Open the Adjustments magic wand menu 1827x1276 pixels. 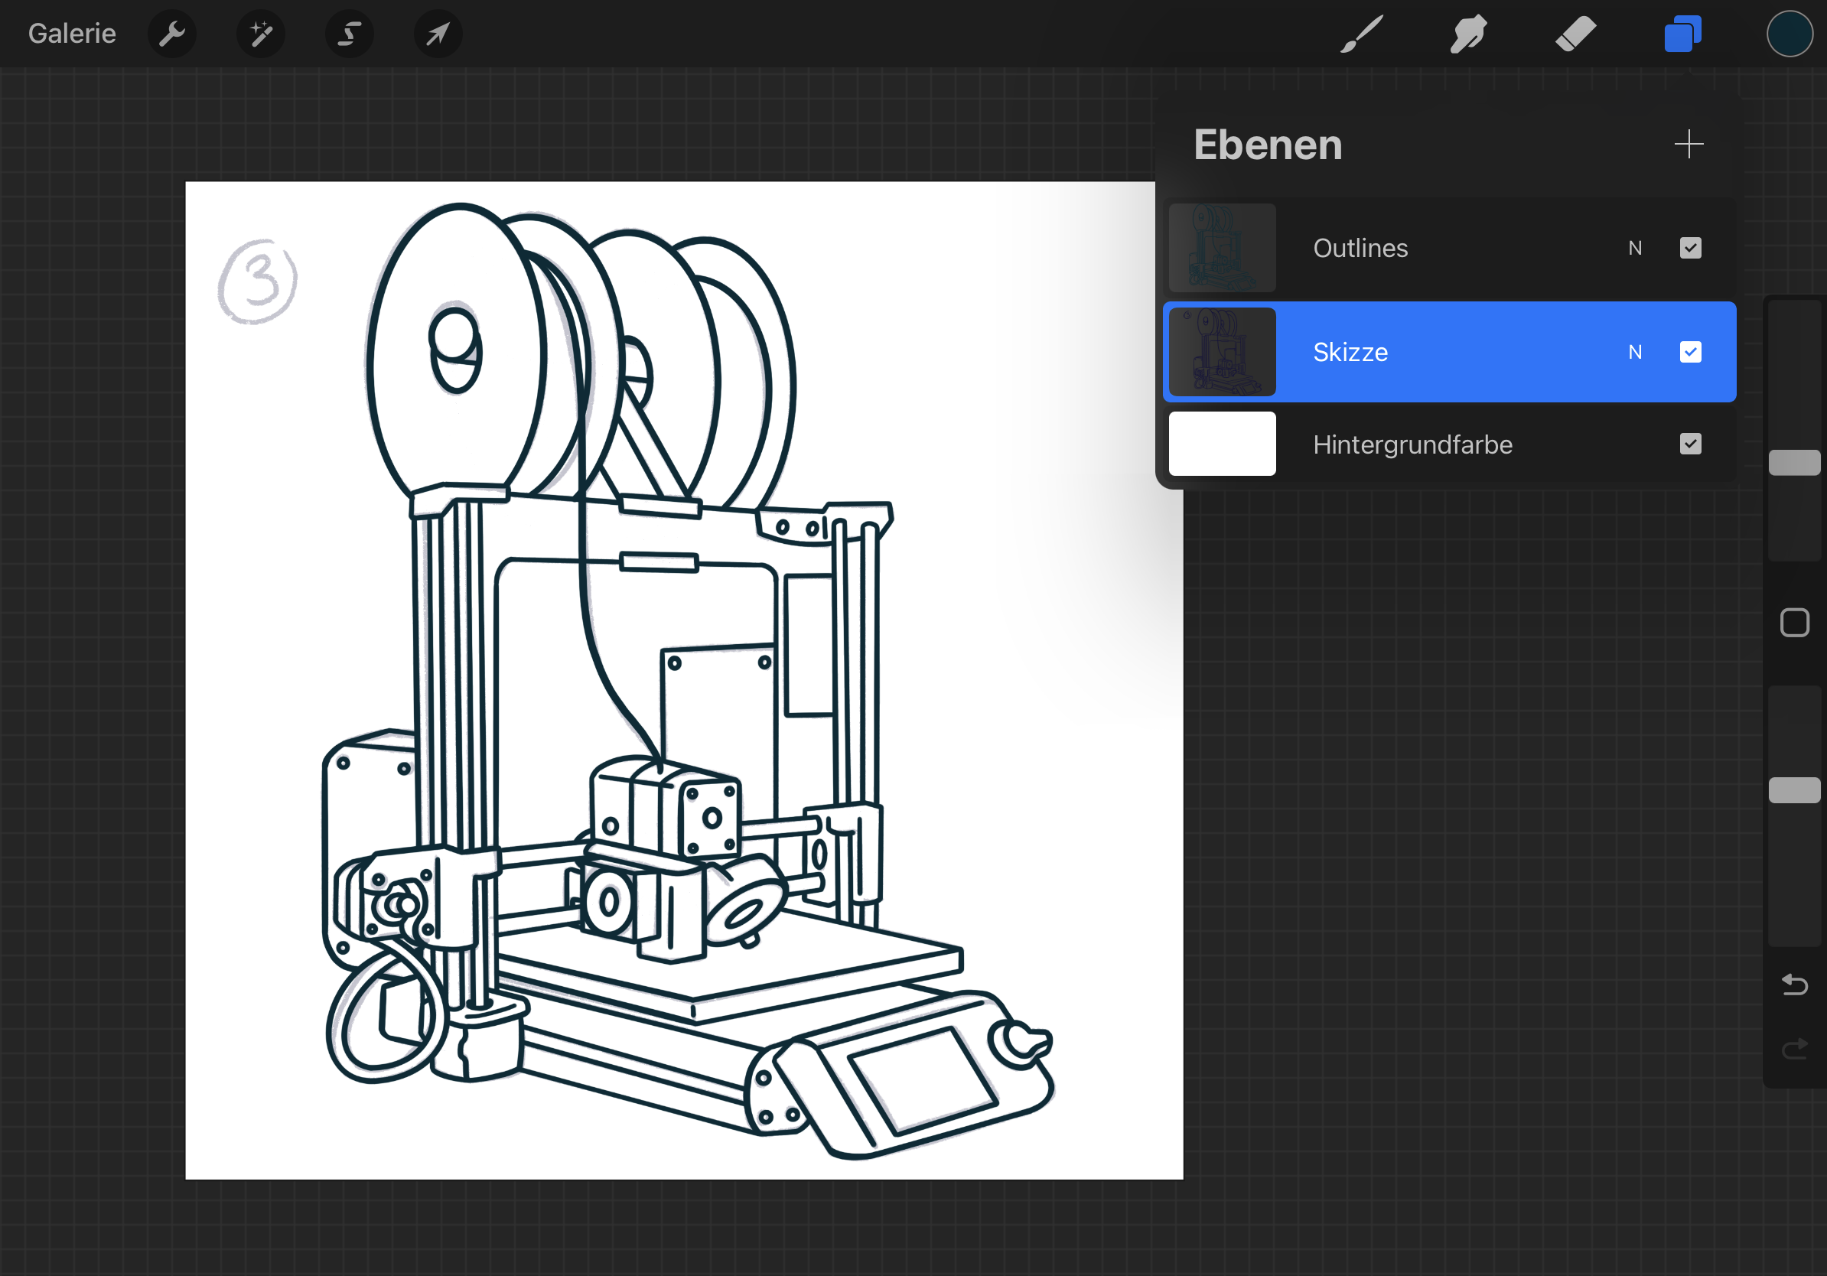261,34
